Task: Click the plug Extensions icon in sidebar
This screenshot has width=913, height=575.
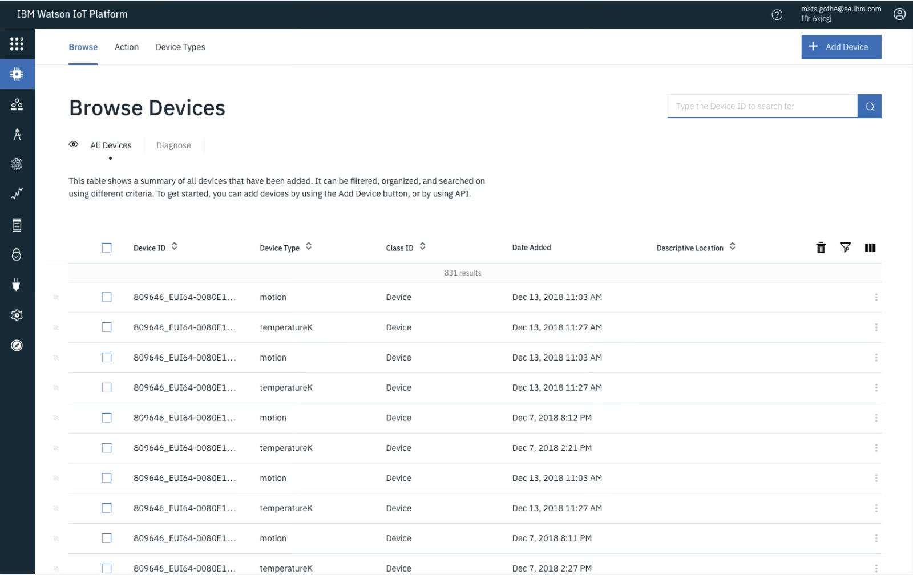Action: pos(17,285)
